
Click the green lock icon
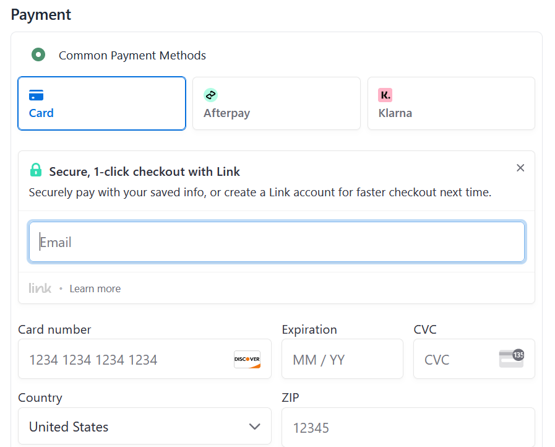coord(35,170)
